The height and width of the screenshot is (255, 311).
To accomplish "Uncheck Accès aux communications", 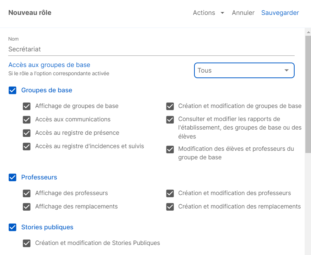I will (x=26, y=119).
